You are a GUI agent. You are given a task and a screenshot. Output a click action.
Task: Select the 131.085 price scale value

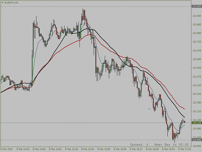(197, 129)
